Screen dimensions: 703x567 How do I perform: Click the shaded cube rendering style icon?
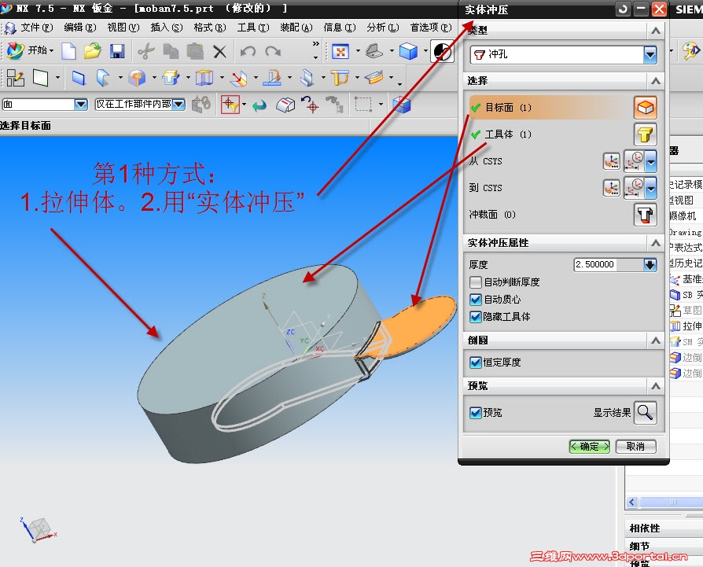408,52
